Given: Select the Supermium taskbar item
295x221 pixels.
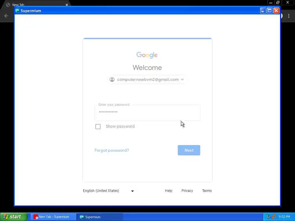Looking at the screenshot, I should (x=100, y=217).
